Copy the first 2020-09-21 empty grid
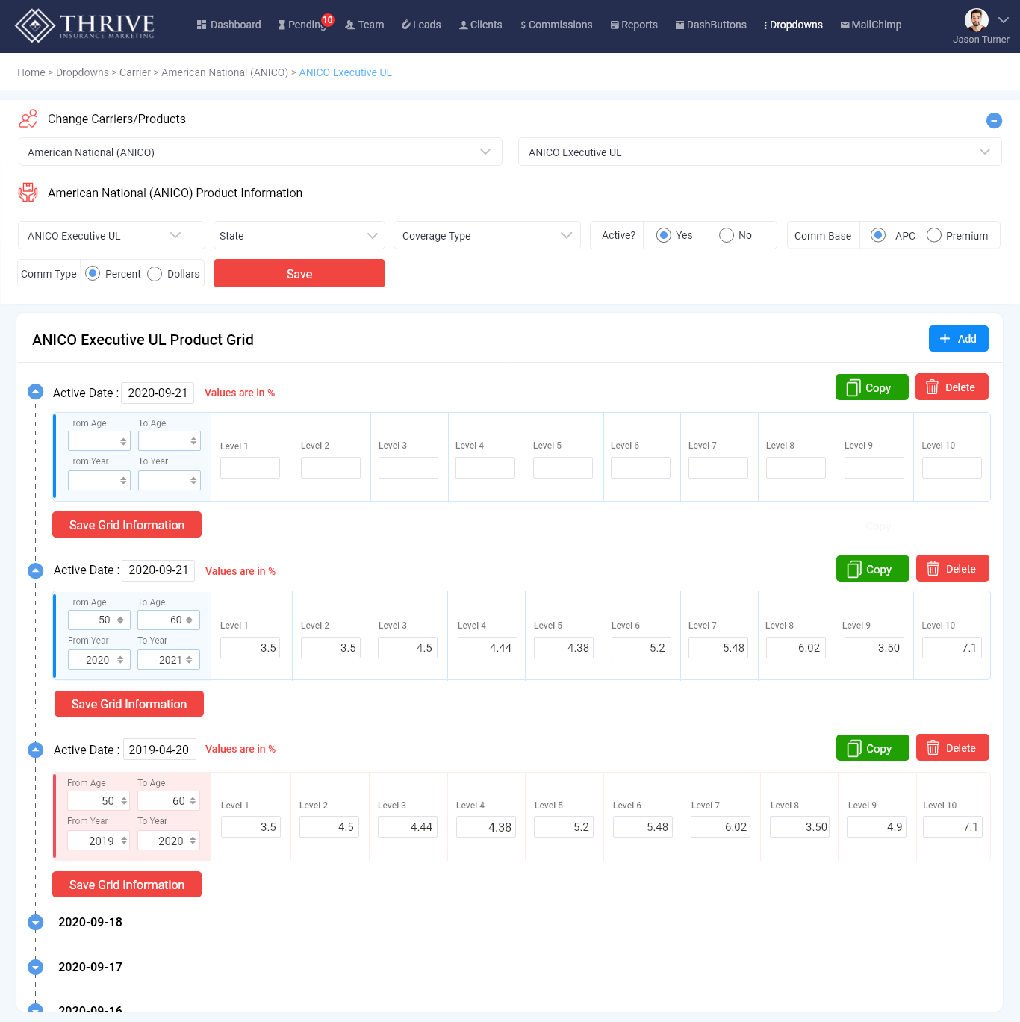This screenshot has width=1020, height=1022. (871, 387)
